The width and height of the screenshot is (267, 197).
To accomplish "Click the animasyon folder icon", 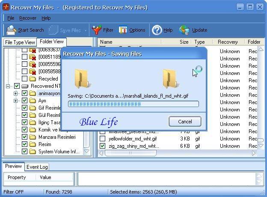I will pos(33,93).
